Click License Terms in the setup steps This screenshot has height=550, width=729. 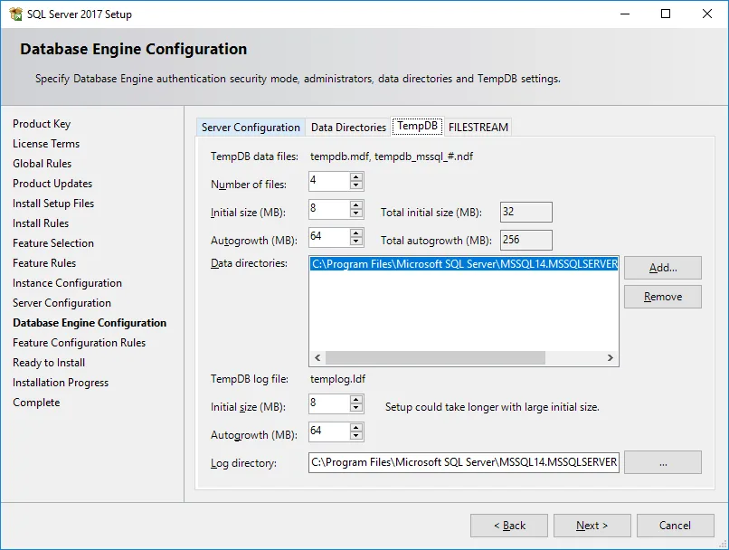point(46,144)
